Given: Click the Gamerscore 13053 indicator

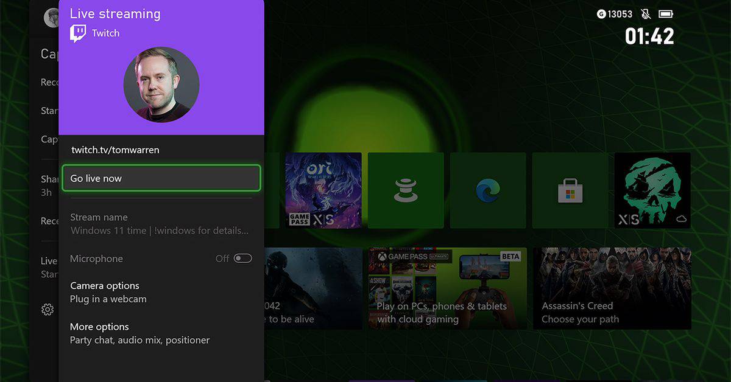Looking at the screenshot, I should [x=615, y=14].
